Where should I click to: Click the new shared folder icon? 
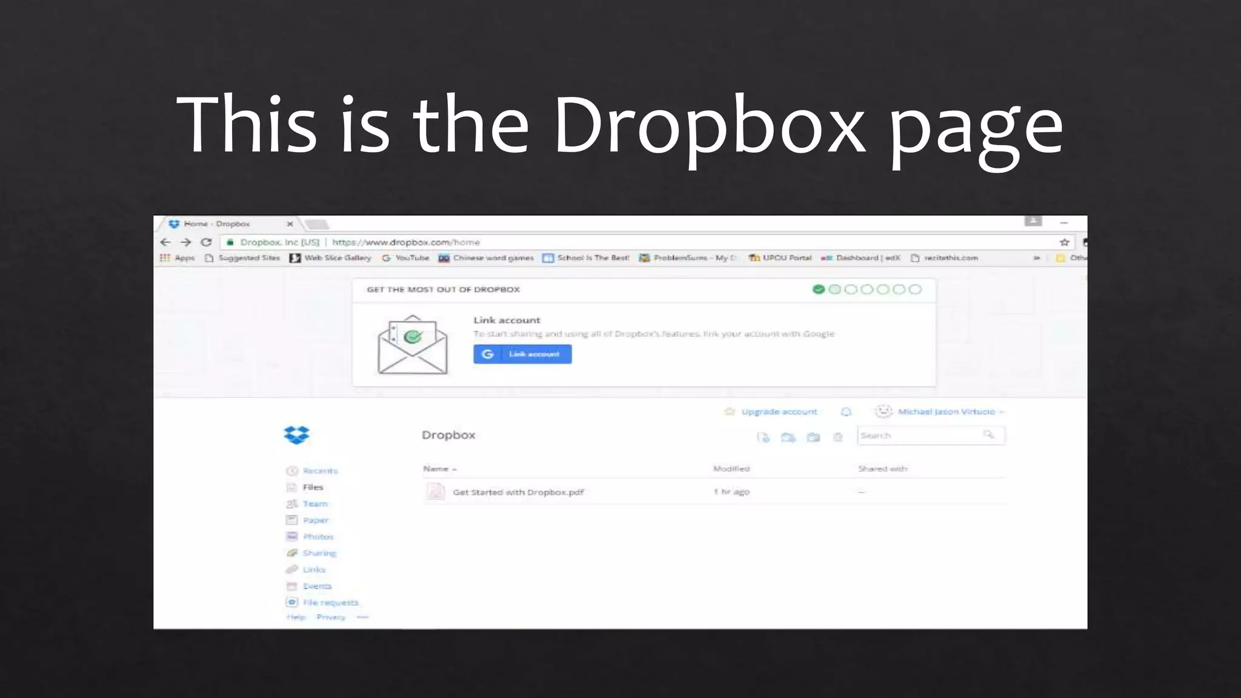(x=788, y=437)
